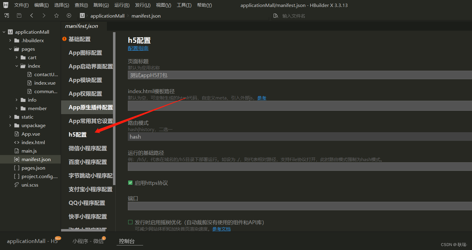This screenshot has width=472, height=250.
Task: Click the run play icon in toolbar
Action: point(69,15)
